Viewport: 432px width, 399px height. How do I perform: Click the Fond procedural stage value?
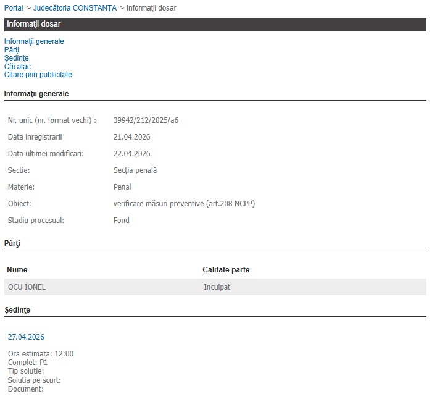pos(122,220)
